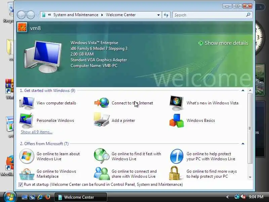
Task: Open the recent pages dropdown arrow
Action: point(37,15)
